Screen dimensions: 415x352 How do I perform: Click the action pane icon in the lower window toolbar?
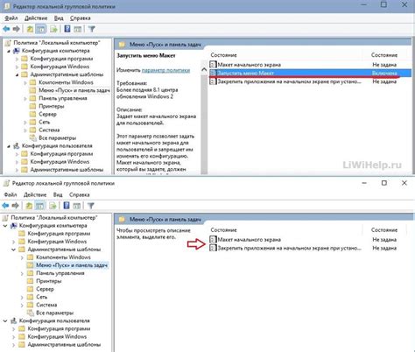tap(77, 206)
